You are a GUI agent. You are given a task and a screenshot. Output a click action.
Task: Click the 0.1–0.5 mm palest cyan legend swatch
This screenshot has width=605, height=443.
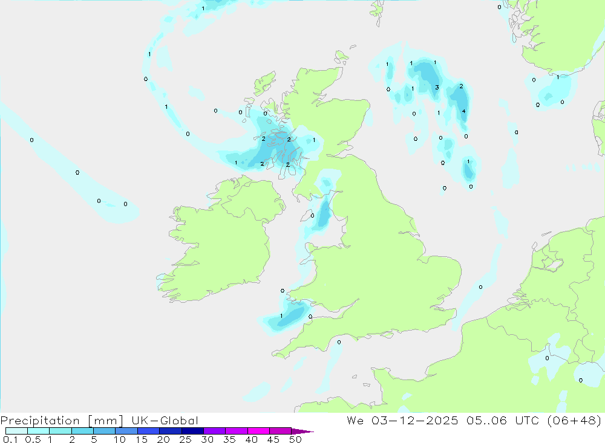click(16, 431)
